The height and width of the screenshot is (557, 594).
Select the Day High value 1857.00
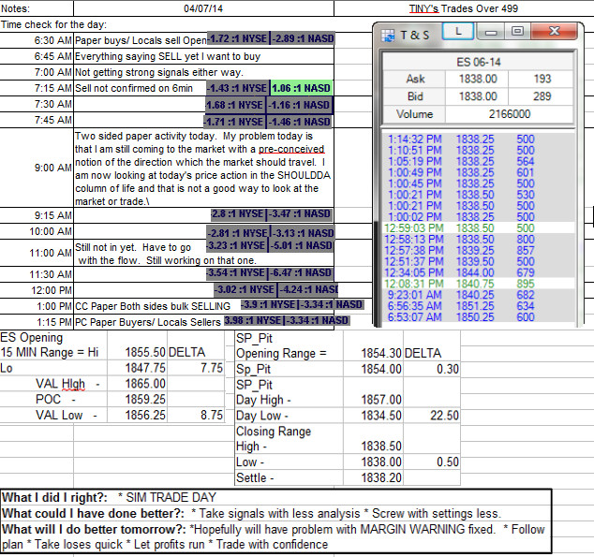point(373,400)
